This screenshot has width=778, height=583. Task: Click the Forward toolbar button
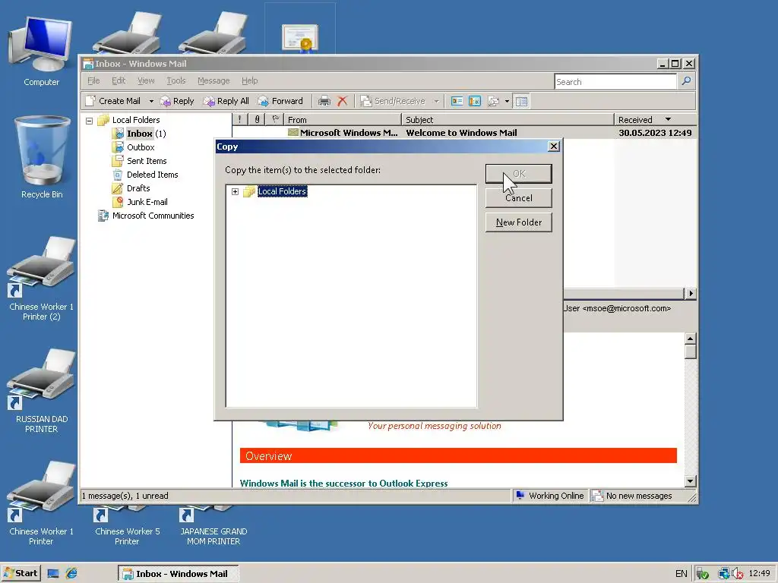pyautogui.click(x=280, y=101)
